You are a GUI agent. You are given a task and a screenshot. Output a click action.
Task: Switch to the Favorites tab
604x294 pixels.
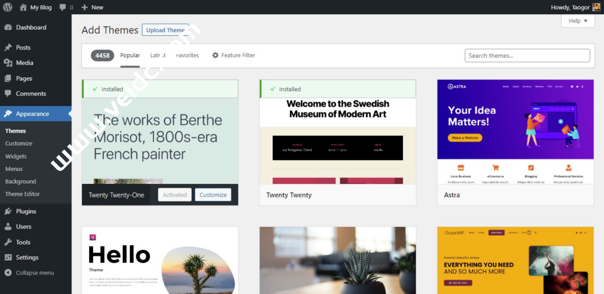[x=187, y=55]
